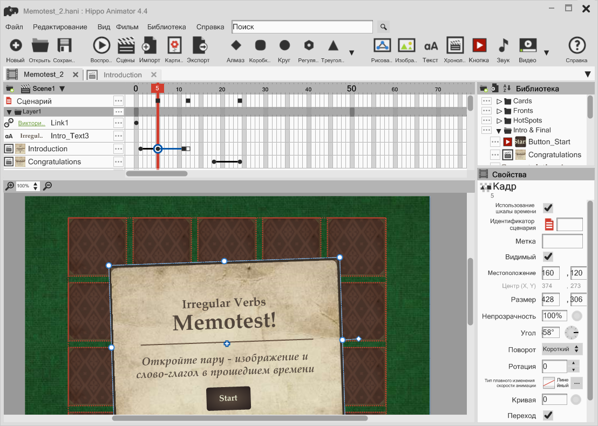Expand the media tools overflow arrow

[x=546, y=52]
